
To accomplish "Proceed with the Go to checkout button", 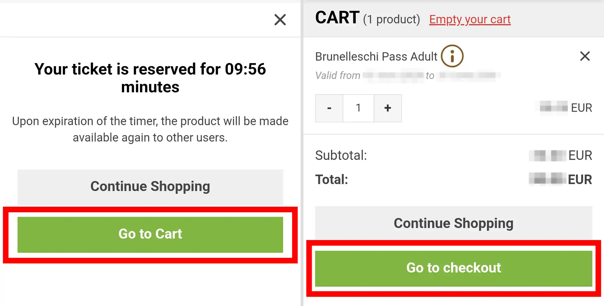I will (453, 268).
